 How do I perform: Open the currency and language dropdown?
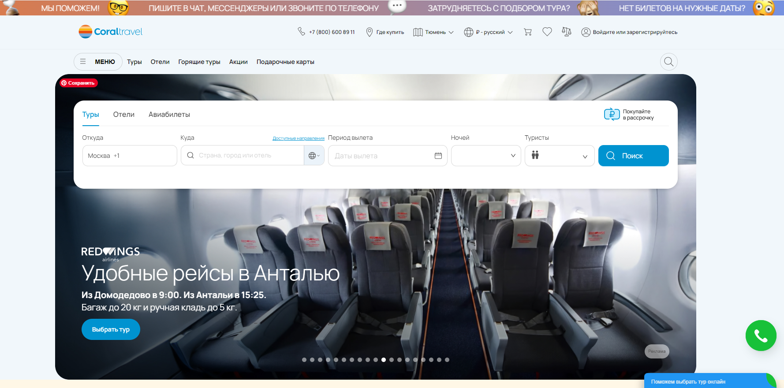tap(489, 32)
